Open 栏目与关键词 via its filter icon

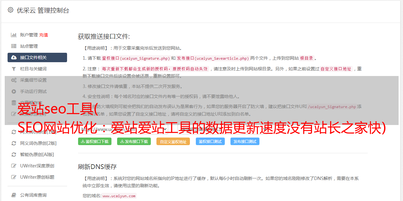point(14,69)
